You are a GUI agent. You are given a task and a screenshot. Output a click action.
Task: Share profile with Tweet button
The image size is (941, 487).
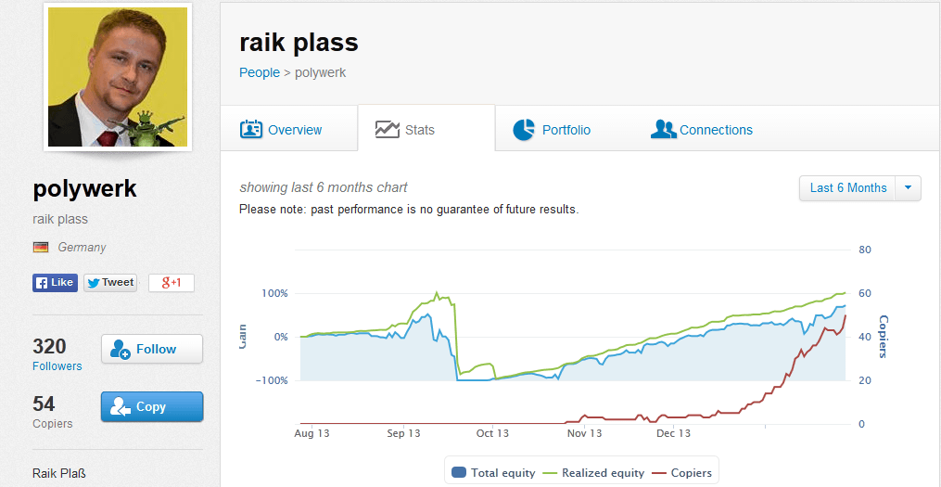click(110, 283)
